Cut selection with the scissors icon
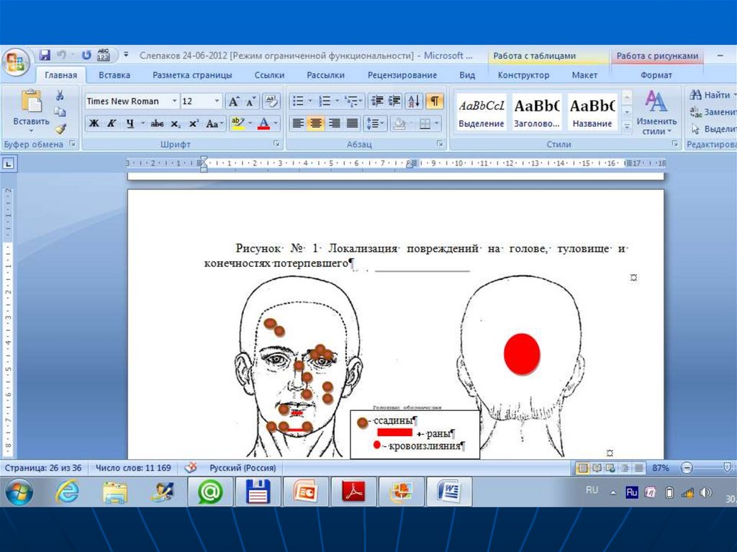Viewport: 737px width, 552px height. (x=60, y=96)
